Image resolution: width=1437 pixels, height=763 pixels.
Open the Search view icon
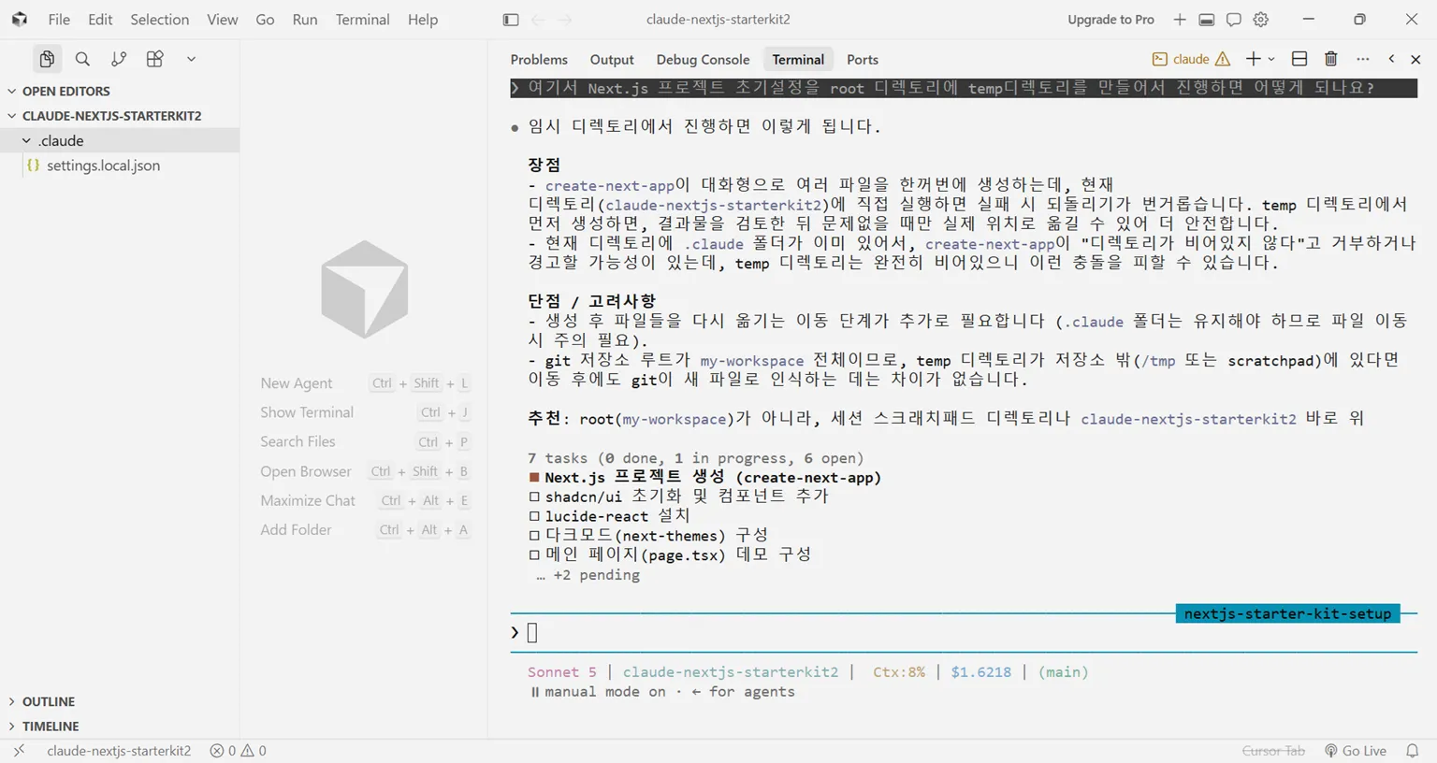pyautogui.click(x=82, y=59)
